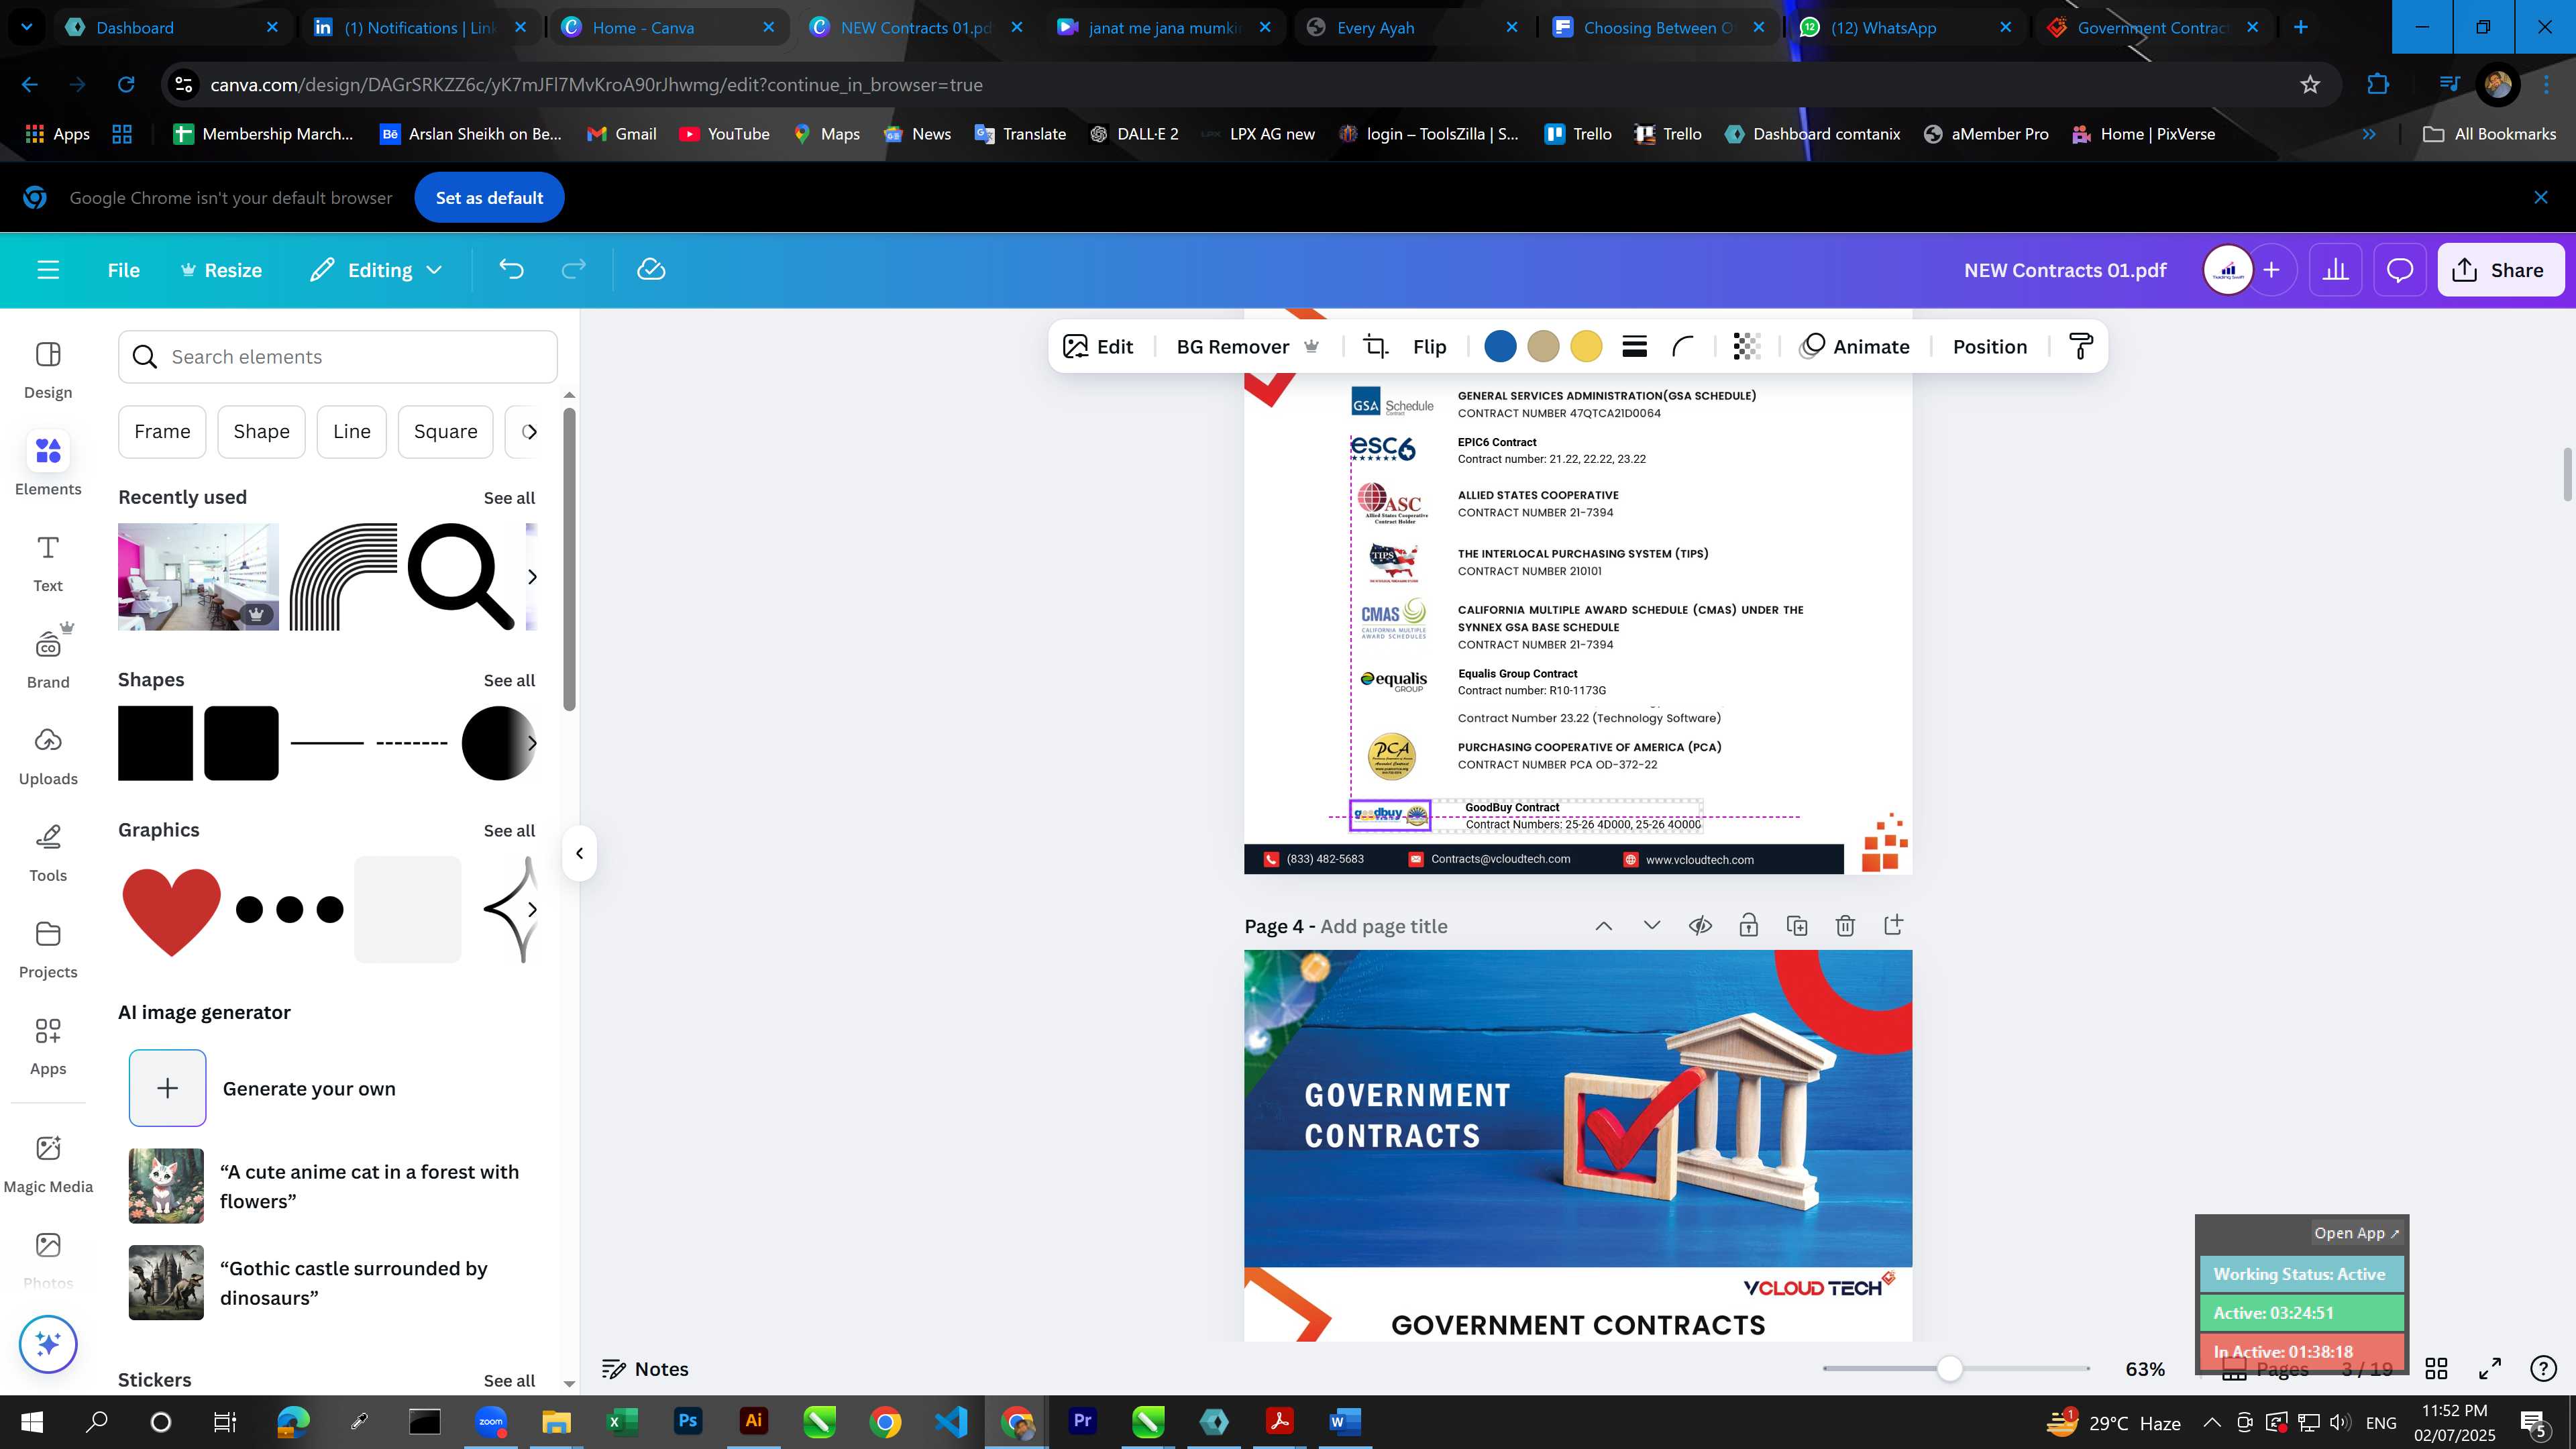Open the help question mark button
2576x1449 pixels.
(2542, 1368)
